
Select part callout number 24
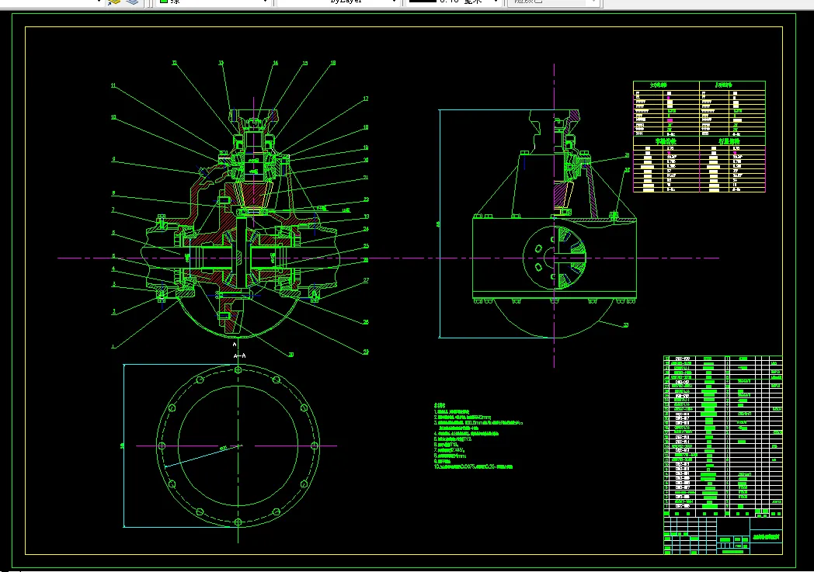366,229
